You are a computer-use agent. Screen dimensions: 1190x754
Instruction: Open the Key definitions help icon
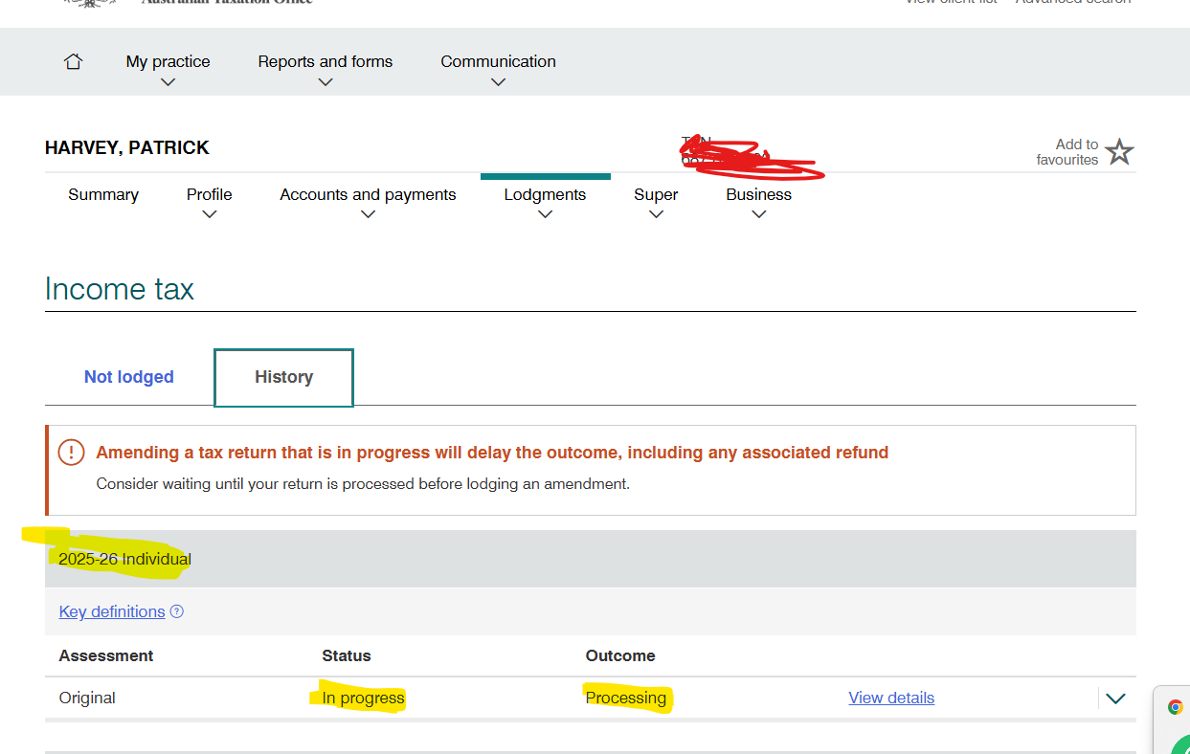pyautogui.click(x=176, y=611)
